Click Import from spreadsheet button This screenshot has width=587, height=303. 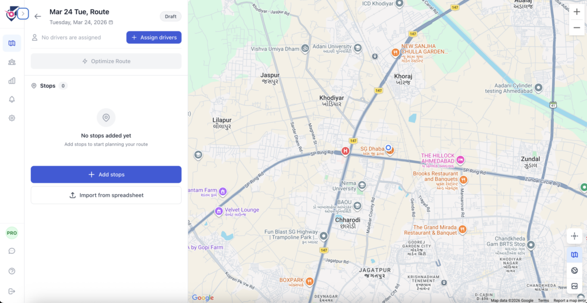106,195
